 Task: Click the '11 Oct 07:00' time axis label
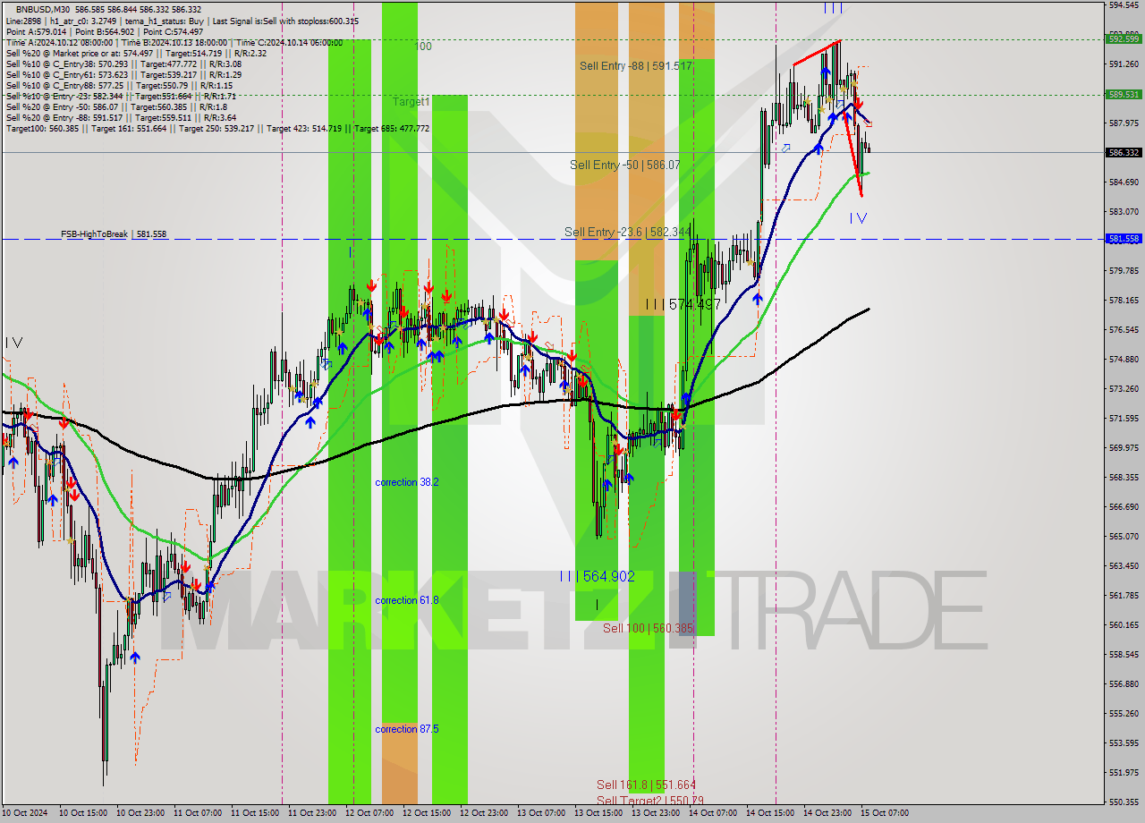tap(198, 813)
